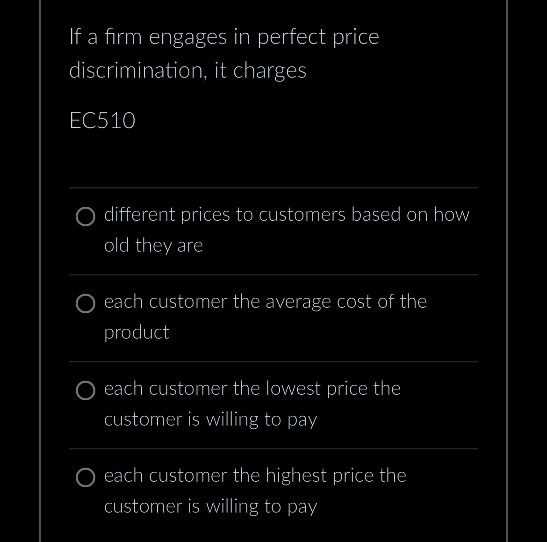Click the word 'charges' in the question
The width and height of the screenshot is (547, 542).
pos(276,70)
